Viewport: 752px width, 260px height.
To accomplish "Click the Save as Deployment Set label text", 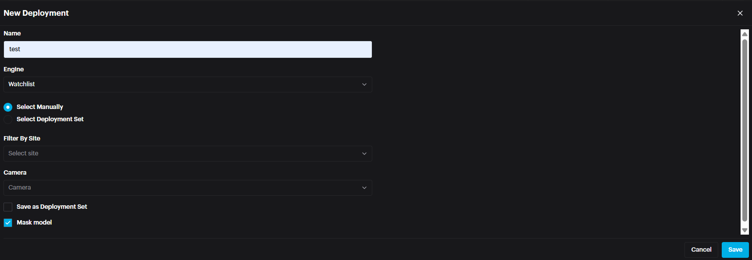I will coord(52,207).
